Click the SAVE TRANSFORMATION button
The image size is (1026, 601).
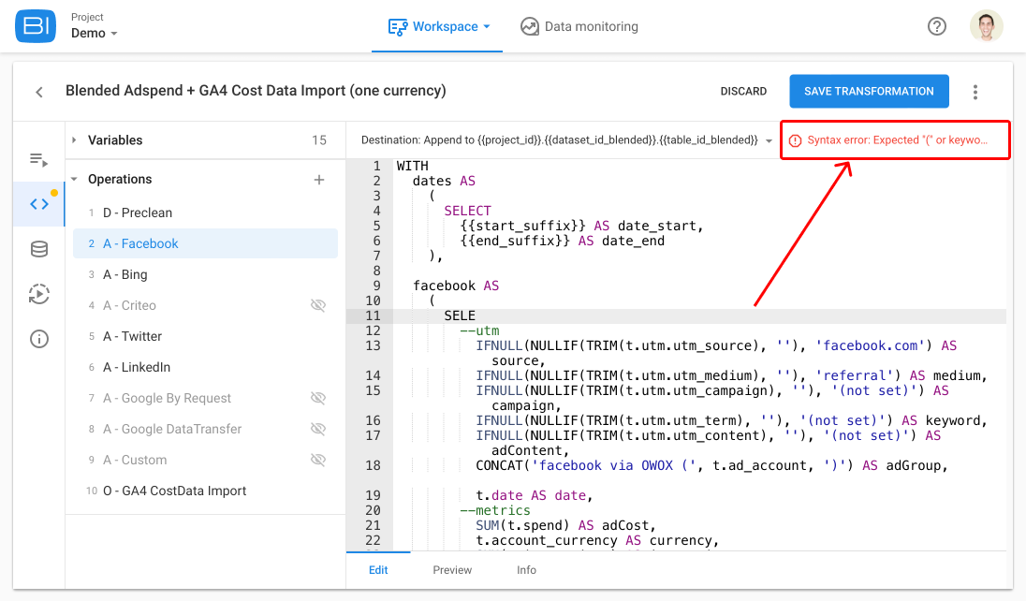(x=869, y=91)
